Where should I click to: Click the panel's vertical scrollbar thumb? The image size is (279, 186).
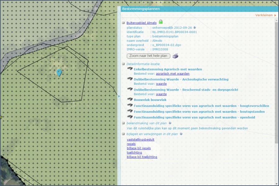pyautogui.click(x=276, y=83)
